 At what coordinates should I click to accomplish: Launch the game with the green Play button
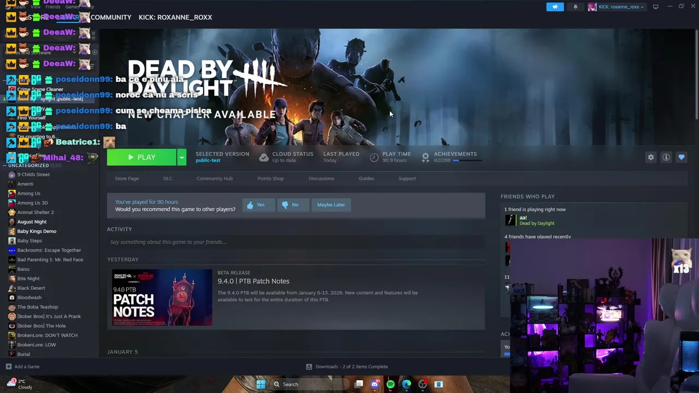pyautogui.click(x=141, y=157)
